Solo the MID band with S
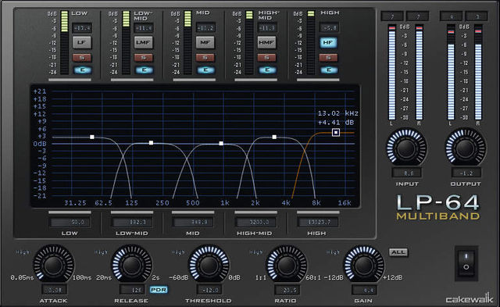 (x=205, y=58)
